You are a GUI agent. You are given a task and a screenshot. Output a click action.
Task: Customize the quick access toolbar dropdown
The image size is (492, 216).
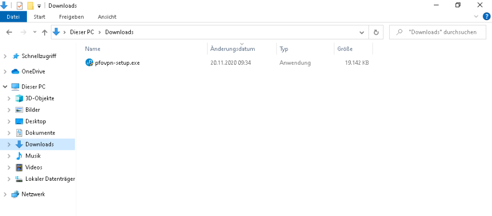click(39, 6)
